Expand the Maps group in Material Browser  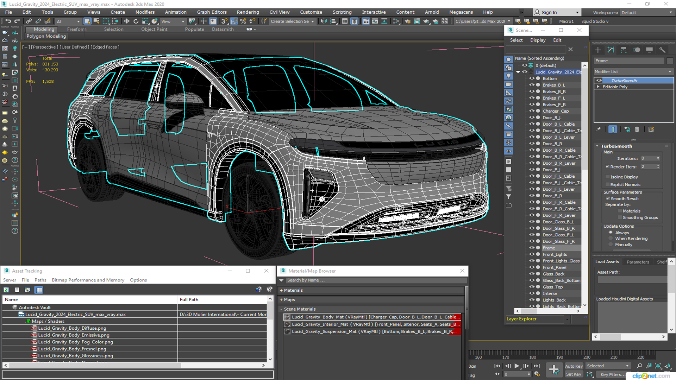point(281,300)
